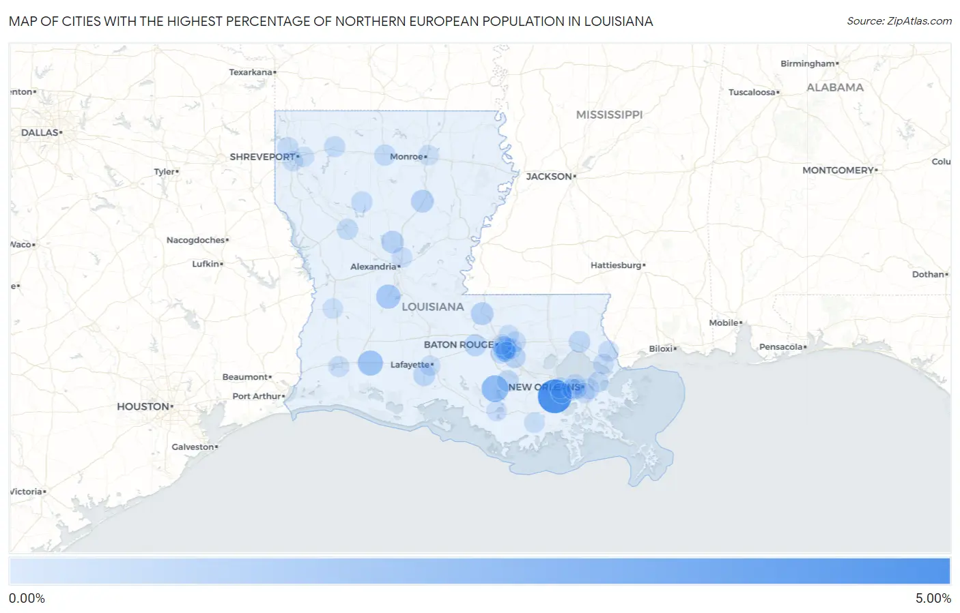This screenshot has height=613, width=960.
Task: Click the 5.00% legend maximum label
Action: click(x=933, y=599)
